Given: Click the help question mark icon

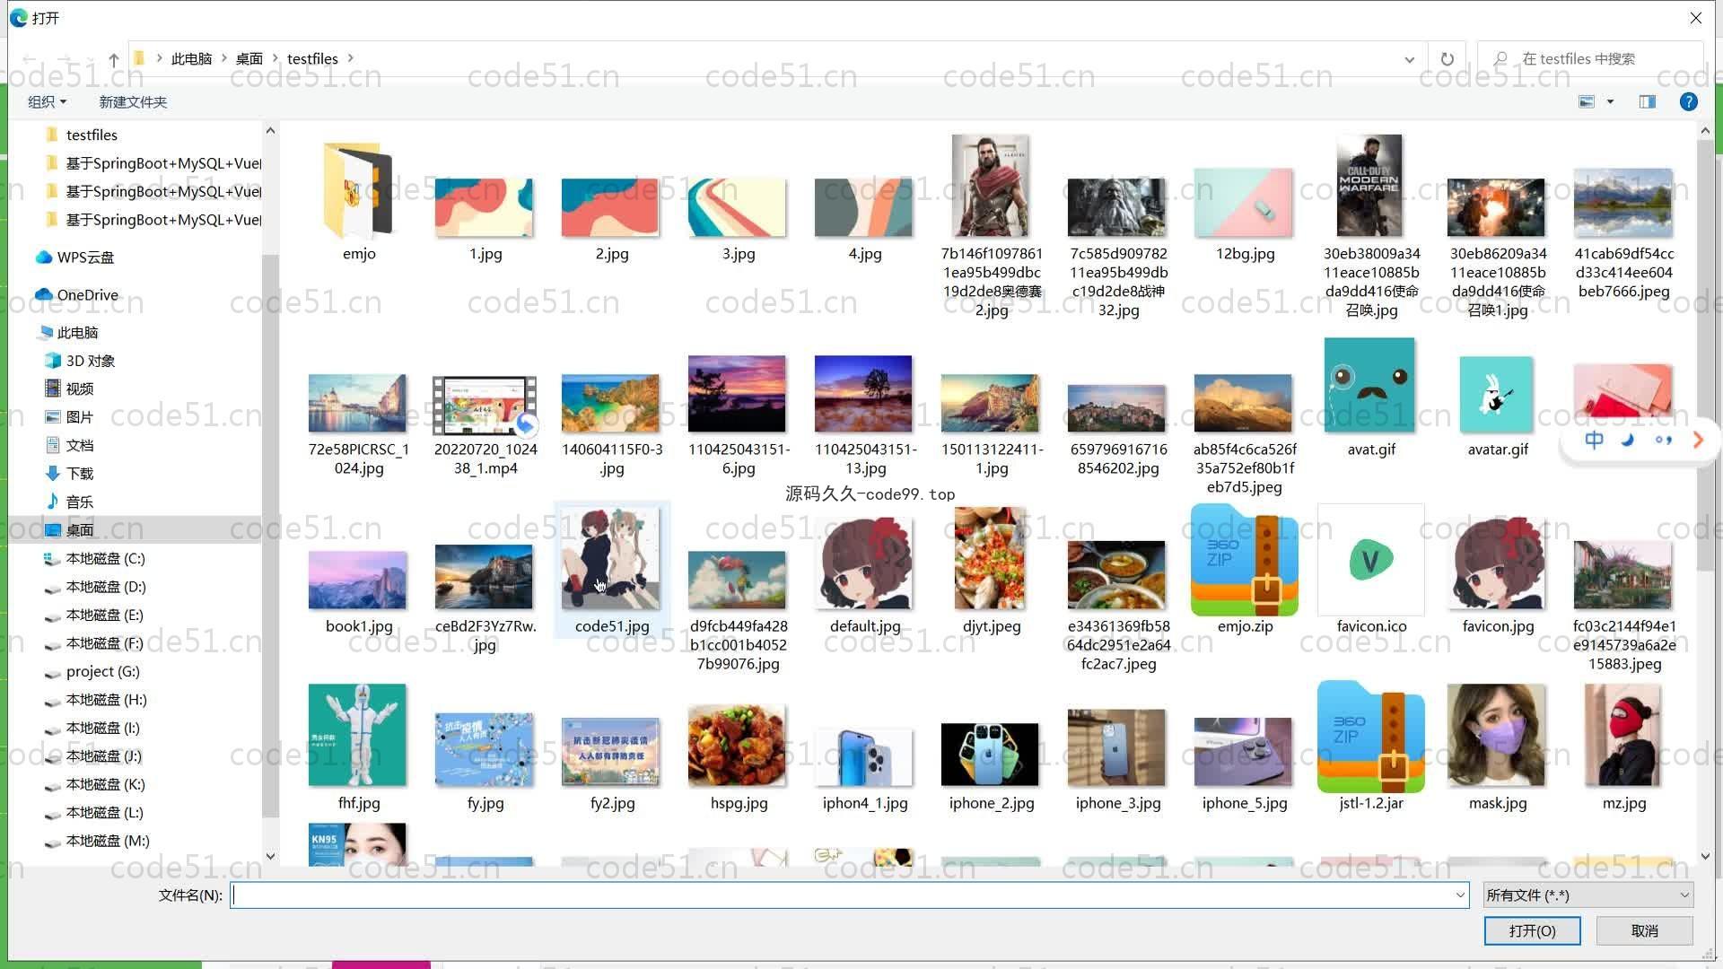Looking at the screenshot, I should tap(1688, 102).
